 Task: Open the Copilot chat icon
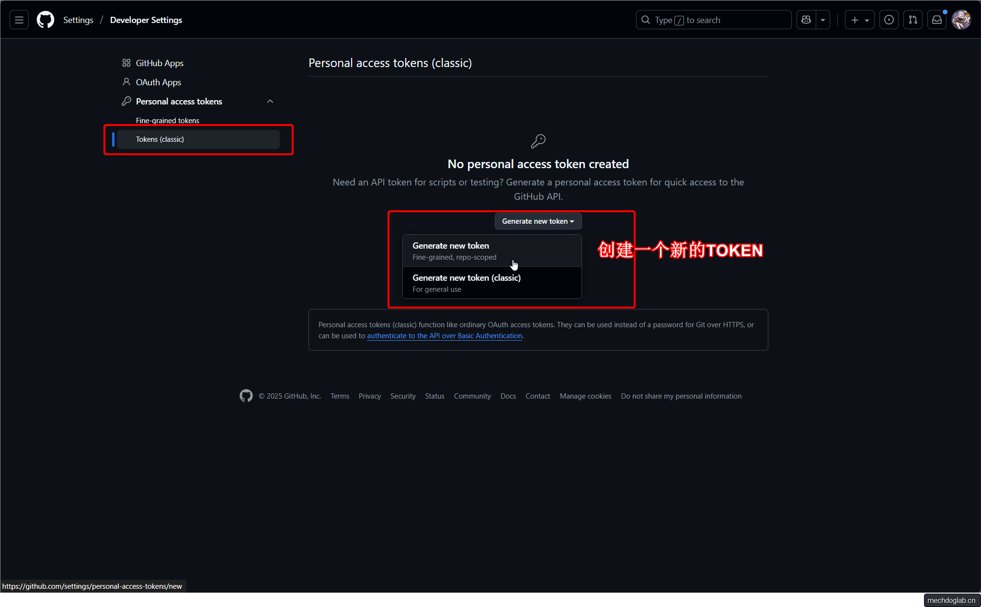pyautogui.click(x=806, y=20)
